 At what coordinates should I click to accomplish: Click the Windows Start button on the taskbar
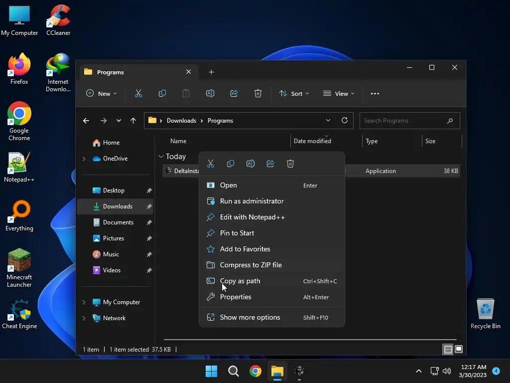tap(211, 371)
